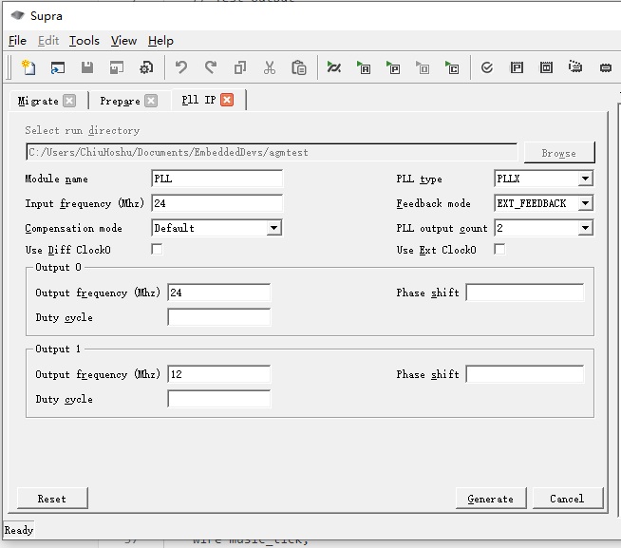Click Output 0 Duty cycle field
Viewport: 621px width, 548px height.
pos(219,317)
